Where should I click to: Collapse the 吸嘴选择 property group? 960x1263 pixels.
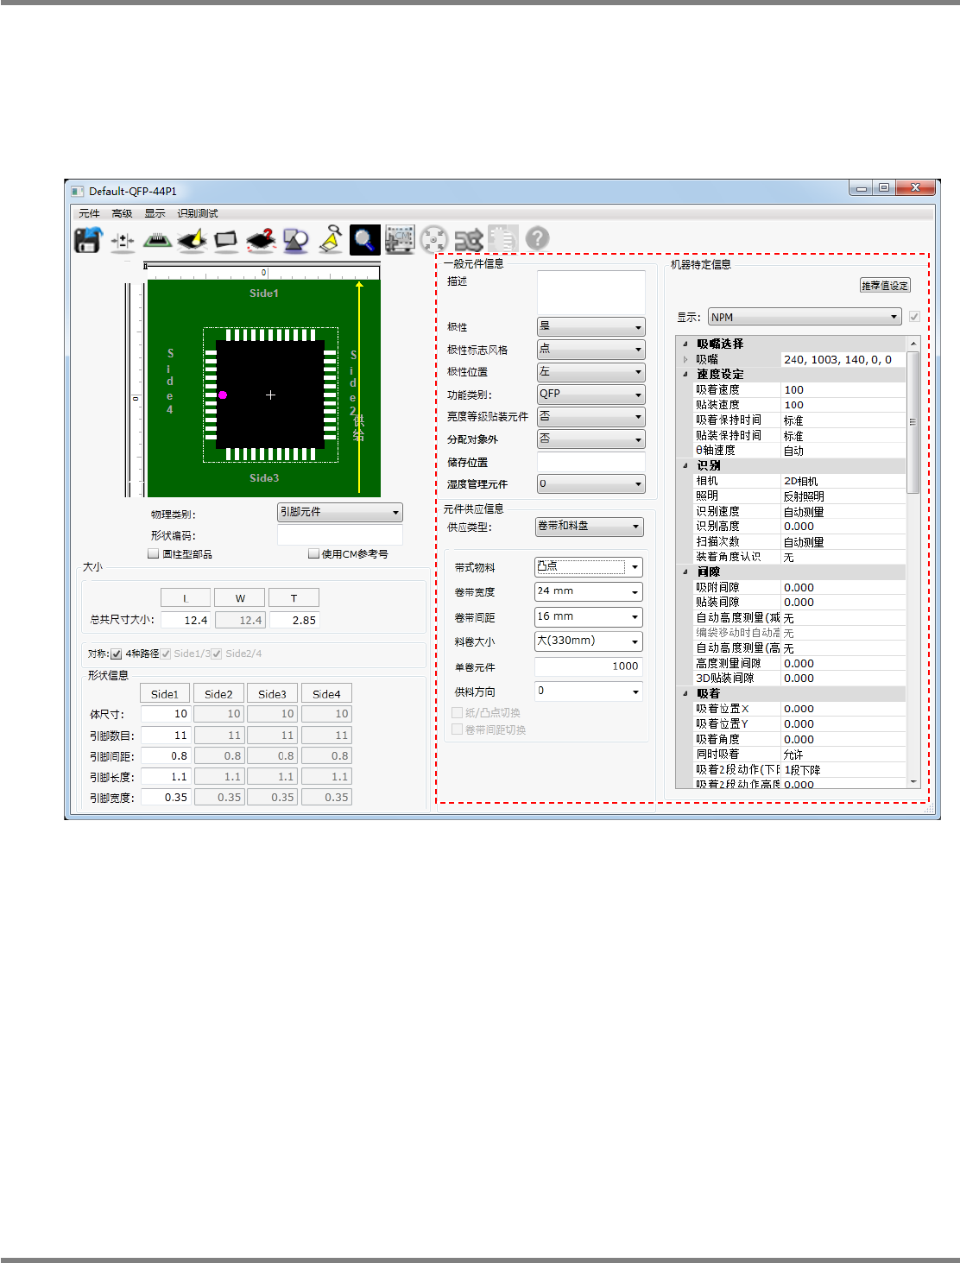(x=685, y=344)
